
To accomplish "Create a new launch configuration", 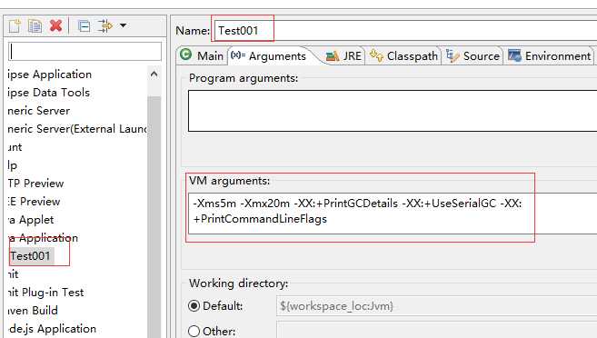I will click(x=15, y=25).
